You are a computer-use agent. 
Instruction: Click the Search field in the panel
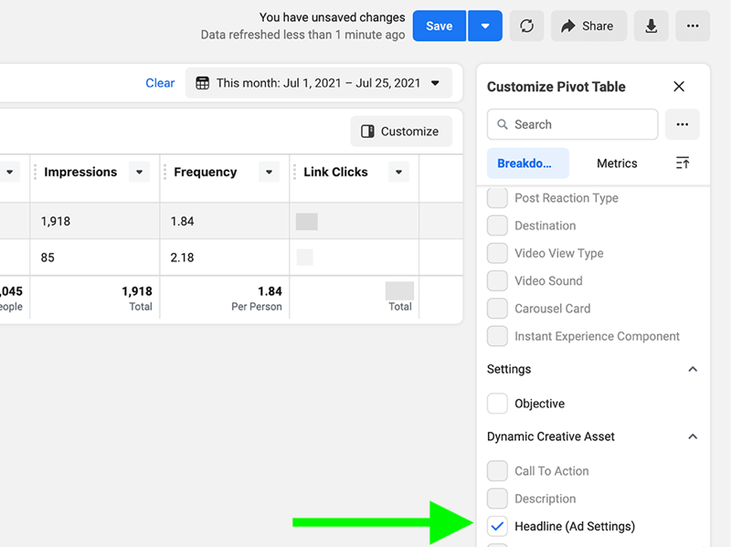572,124
